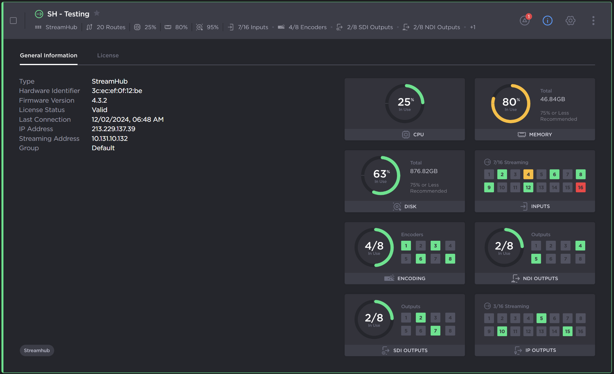The image size is (614, 374).
Task: Click the 3/16 Streaming status icon
Action: click(x=487, y=306)
